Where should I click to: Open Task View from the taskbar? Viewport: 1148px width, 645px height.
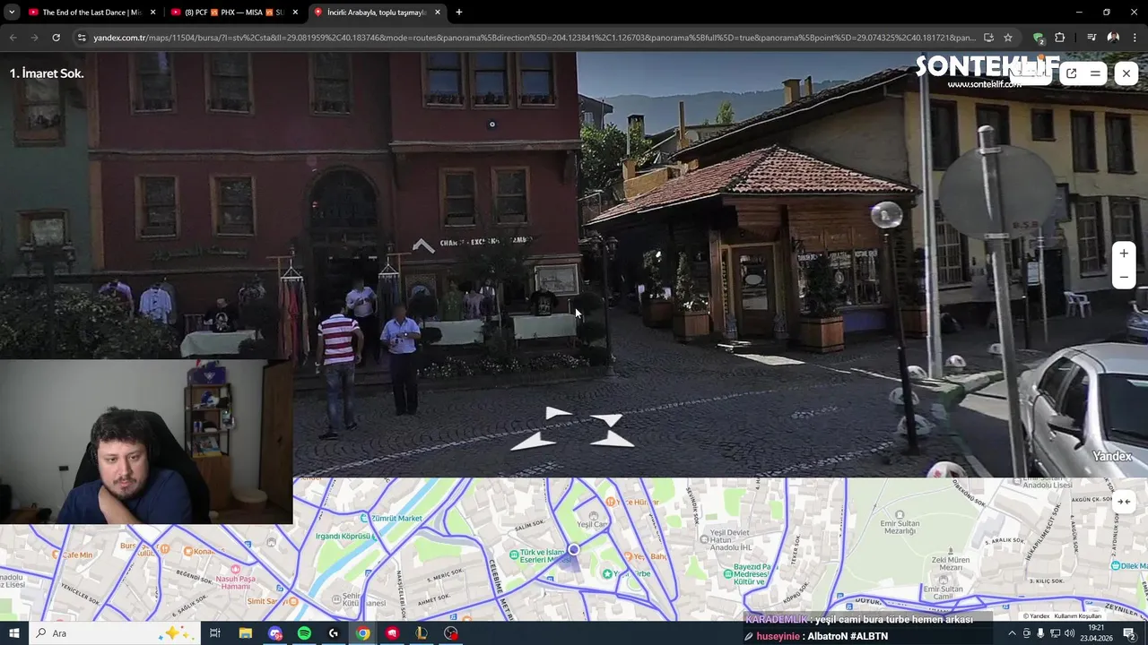coord(215,633)
